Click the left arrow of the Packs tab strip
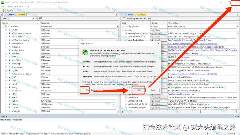Viewport: 240px width, 135px height. coord(122,14)
